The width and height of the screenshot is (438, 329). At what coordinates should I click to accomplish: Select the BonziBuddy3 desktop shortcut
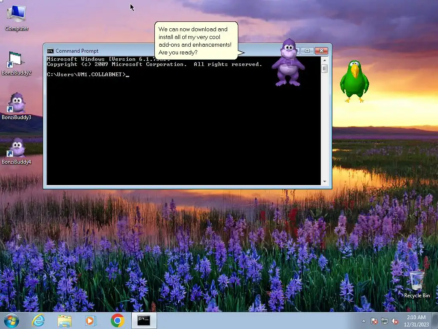[x=16, y=107]
